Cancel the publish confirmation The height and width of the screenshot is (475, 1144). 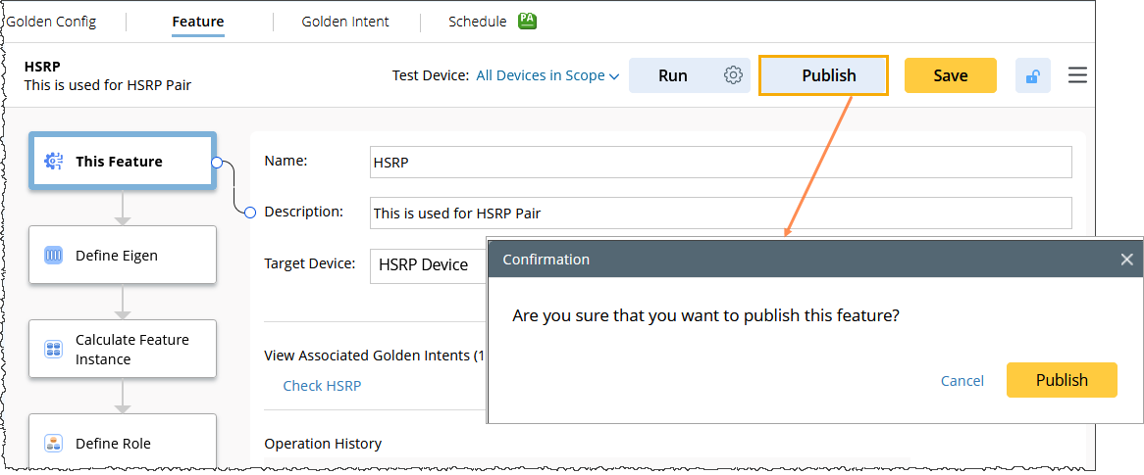[x=962, y=380]
